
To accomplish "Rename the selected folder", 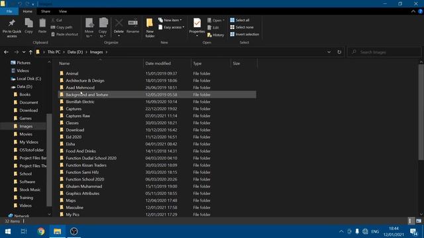I will point(132,26).
